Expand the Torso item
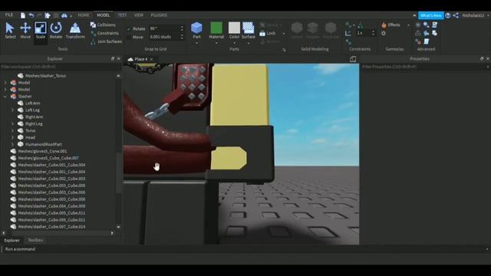This screenshot has width=491, height=276. coord(12,131)
